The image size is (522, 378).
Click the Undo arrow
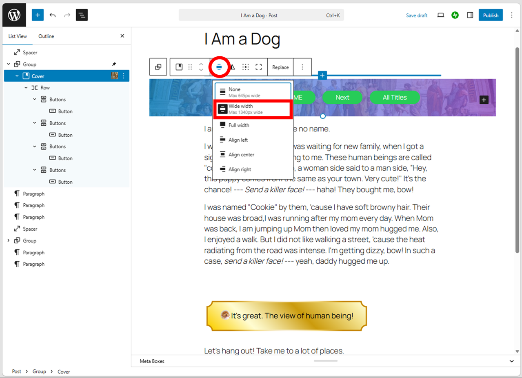tap(53, 15)
